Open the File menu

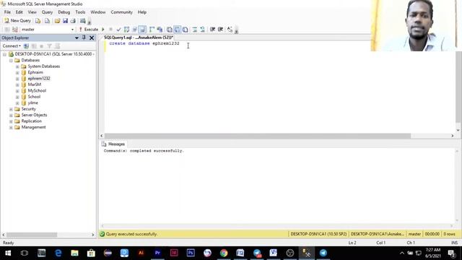7,12
